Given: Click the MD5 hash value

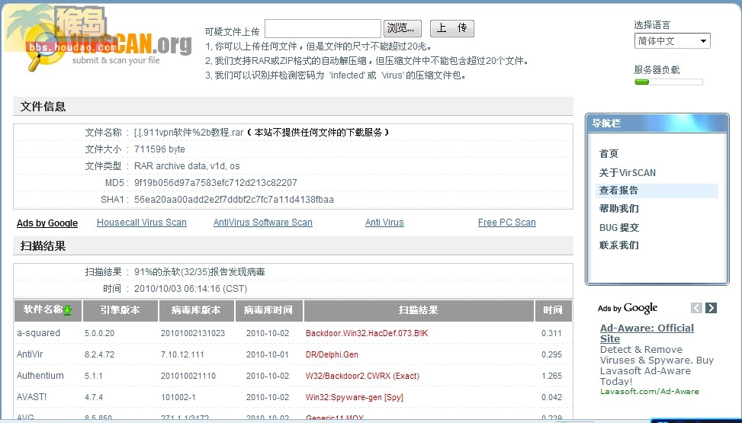Looking at the screenshot, I should pos(216,183).
